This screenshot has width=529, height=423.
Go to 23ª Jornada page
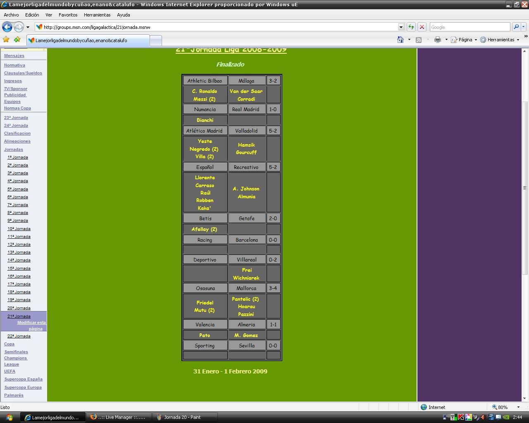(x=16, y=118)
